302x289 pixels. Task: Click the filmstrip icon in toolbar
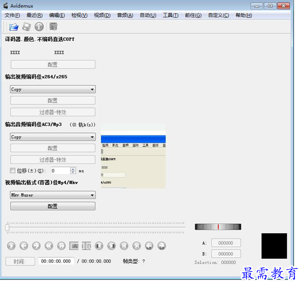click(53, 27)
